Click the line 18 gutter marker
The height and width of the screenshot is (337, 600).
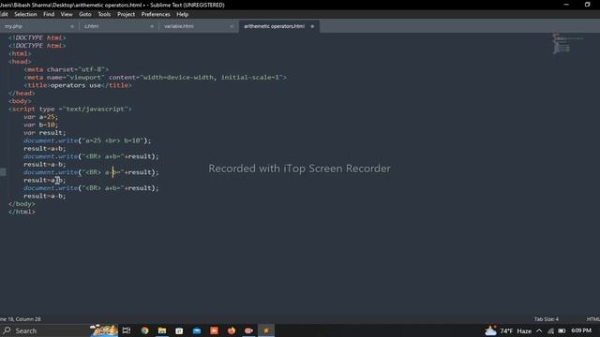3,172
